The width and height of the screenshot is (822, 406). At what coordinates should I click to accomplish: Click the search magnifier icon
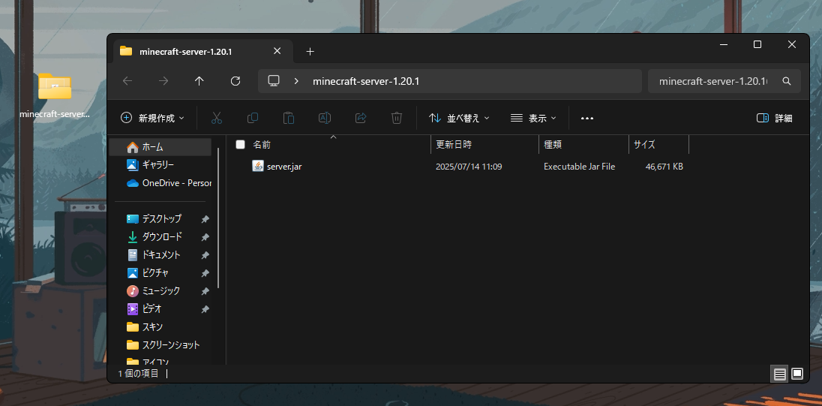[786, 81]
